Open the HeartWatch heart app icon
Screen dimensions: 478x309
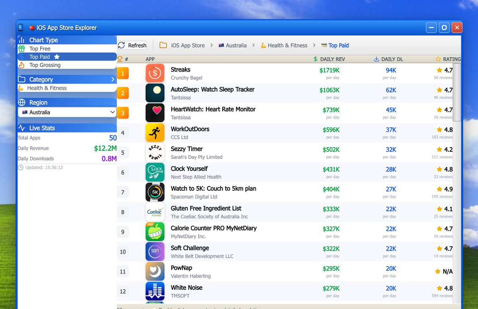[155, 113]
